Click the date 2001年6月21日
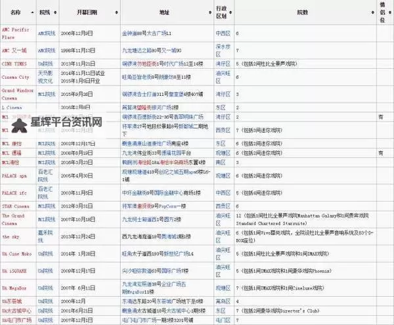The height and width of the screenshot is (325, 394). coord(77,311)
